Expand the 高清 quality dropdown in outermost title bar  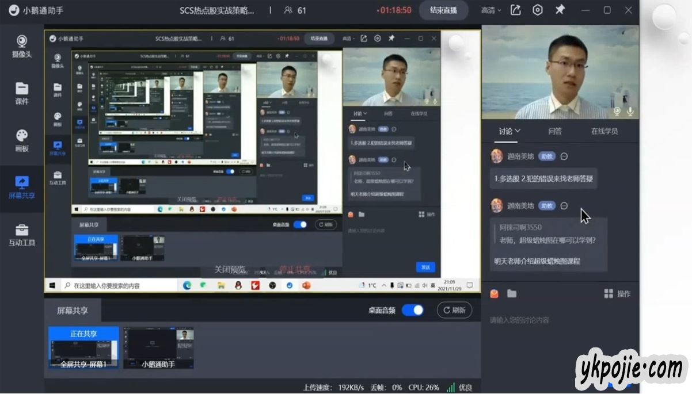coord(491,10)
